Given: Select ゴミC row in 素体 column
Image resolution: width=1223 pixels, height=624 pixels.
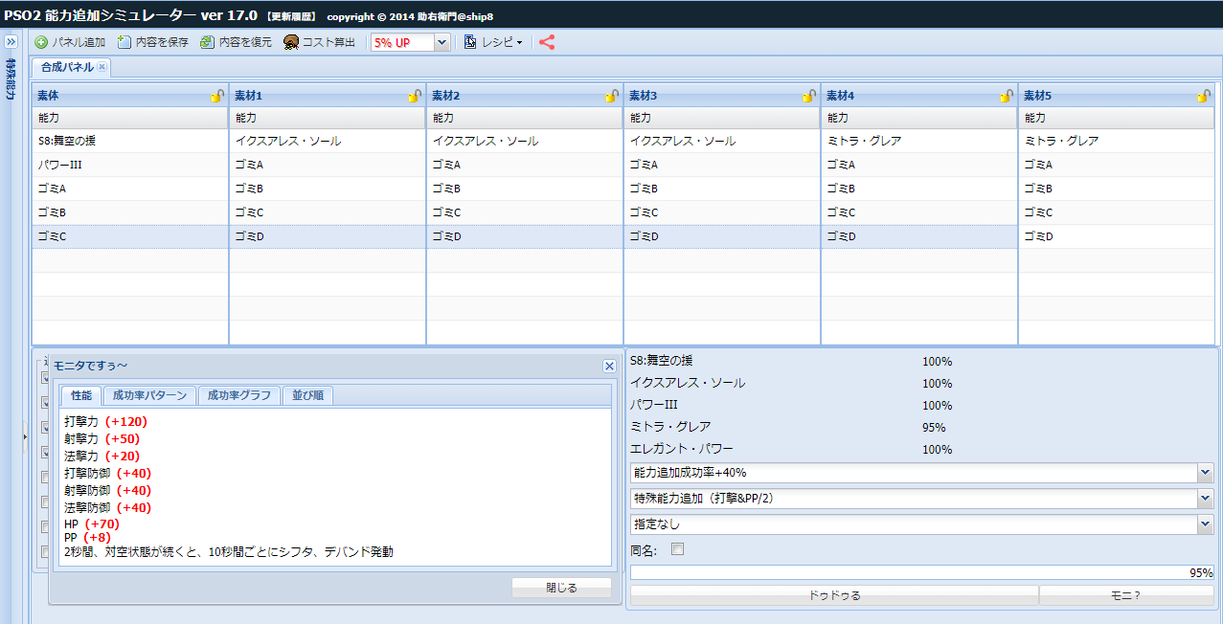Looking at the screenshot, I should pos(130,236).
